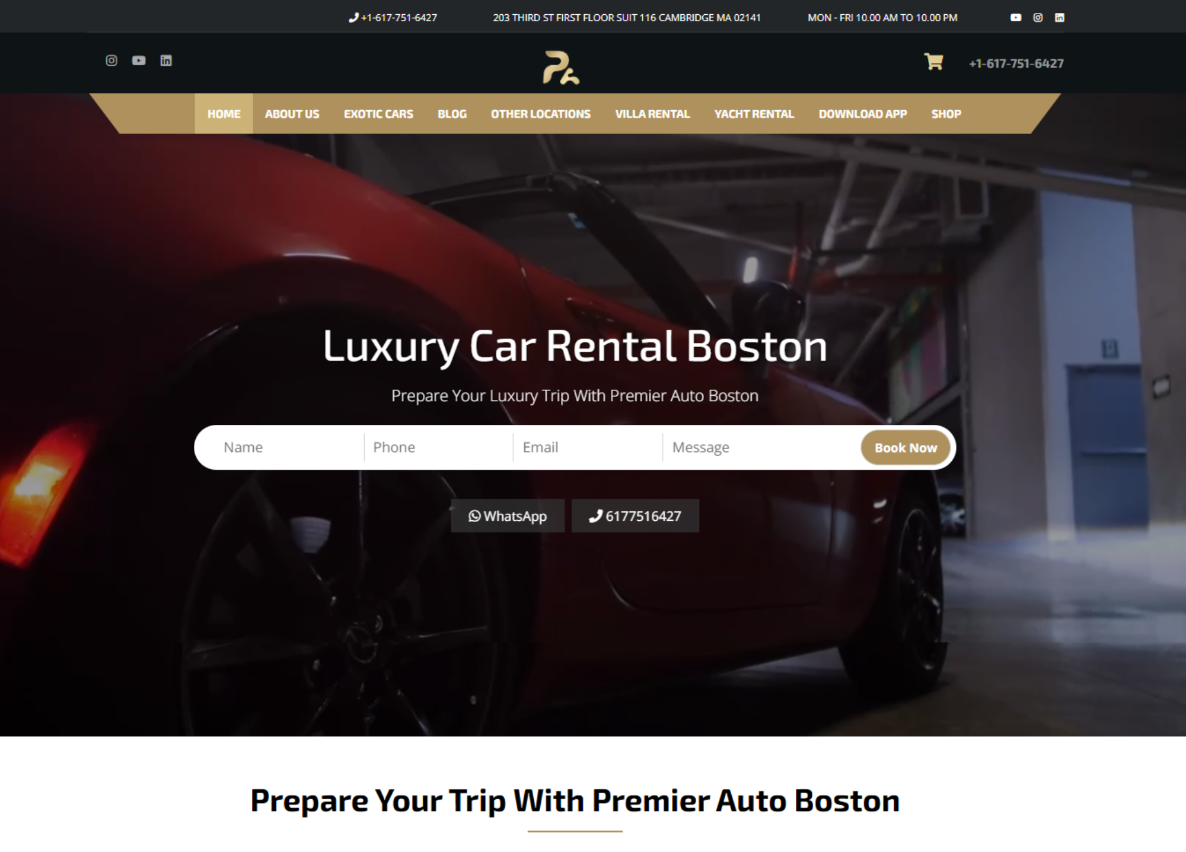The width and height of the screenshot is (1186, 852).
Task: Open the Exotic Cars menu item
Action: pos(378,114)
